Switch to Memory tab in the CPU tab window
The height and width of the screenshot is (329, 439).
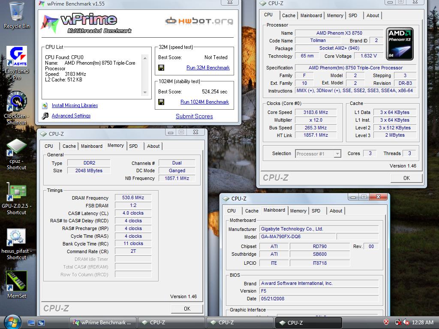[x=335, y=16]
